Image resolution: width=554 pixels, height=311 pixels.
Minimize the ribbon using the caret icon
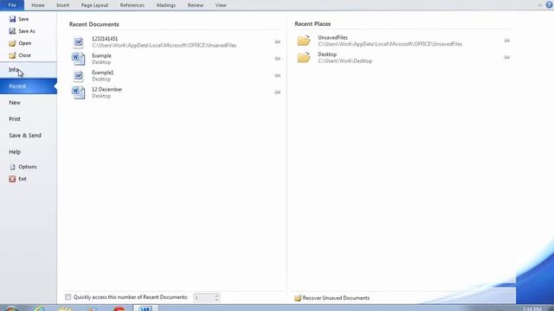[x=539, y=5]
